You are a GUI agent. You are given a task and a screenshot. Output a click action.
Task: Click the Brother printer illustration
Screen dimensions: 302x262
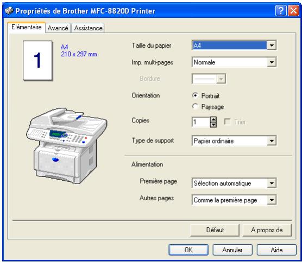point(66,146)
